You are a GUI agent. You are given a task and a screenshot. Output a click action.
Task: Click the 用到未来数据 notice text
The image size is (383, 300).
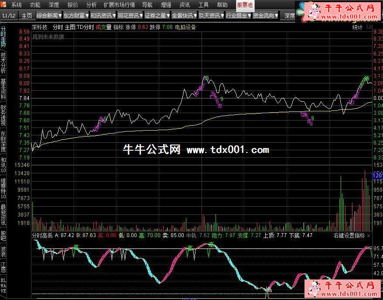(x=48, y=37)
